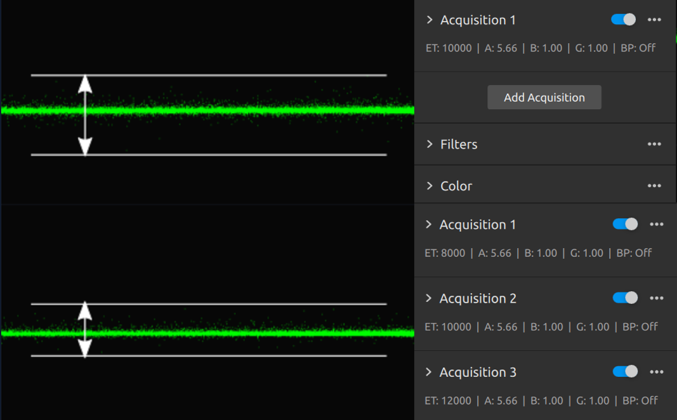Open the Color section three-dot menu
The height and width of the screenshot is (420, 677).
click(x=654, y=186)
